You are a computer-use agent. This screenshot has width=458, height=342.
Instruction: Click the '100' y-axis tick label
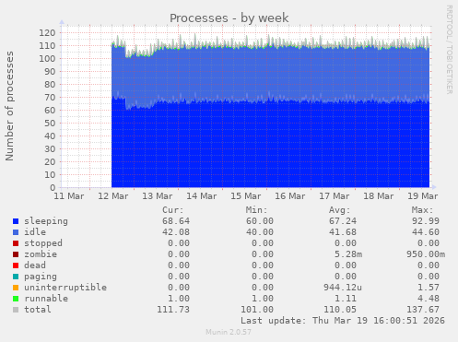click(47, 58)
